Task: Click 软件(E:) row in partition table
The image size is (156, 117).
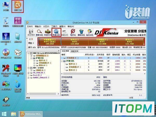Action: point(103,64)
